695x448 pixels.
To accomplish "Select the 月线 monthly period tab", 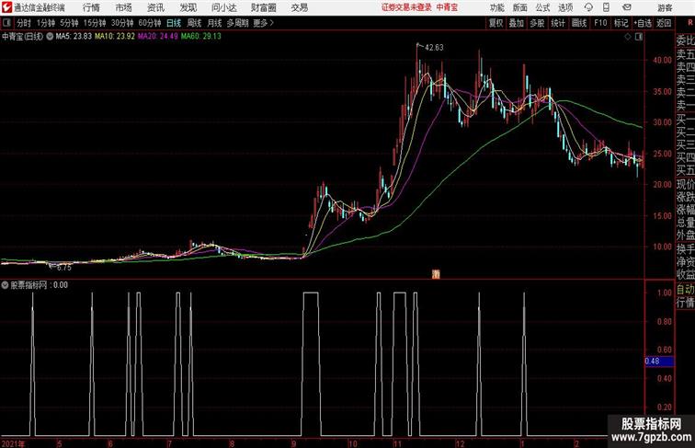I will pos(214,23).
